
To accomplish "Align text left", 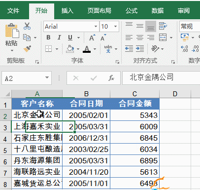I will click(129, 38).
